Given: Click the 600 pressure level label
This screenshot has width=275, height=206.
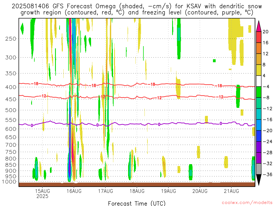Looking at the screenshot, I should pos(11,129).
